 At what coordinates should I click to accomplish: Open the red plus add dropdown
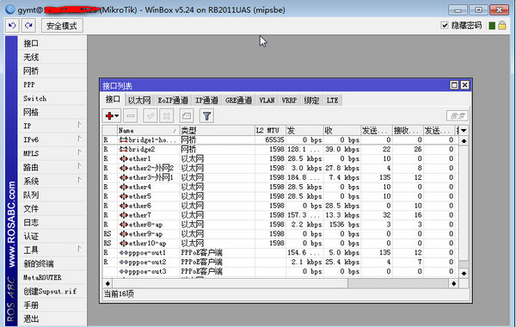tap(112, 116)
